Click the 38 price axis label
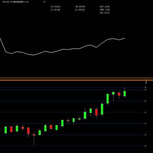The image size is (153, 153). (x=145, y=124)
